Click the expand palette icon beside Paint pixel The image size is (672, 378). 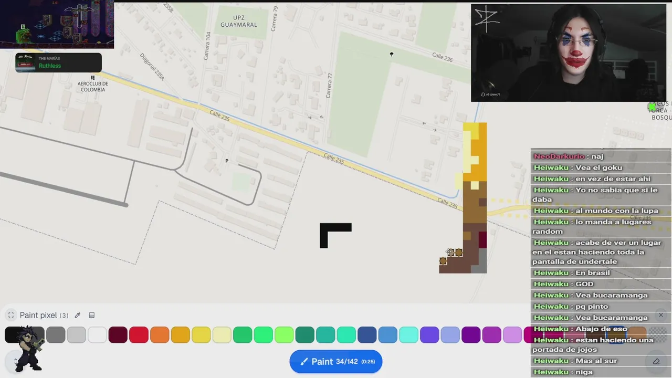[x=10, y=316]
